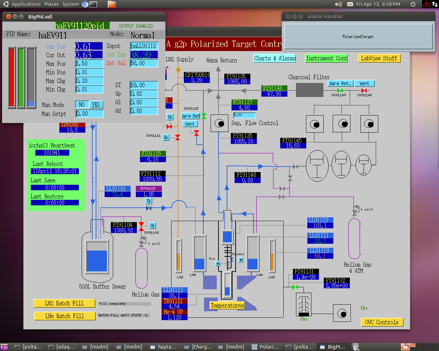Click the green bar in BigPid window

(x=21, y=77)
